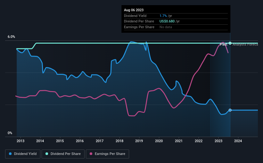The height and width of the screenshot is (163, 263).
Task: Toggle the Earnings Per Share legend button
Action: (x=107, y=154)
